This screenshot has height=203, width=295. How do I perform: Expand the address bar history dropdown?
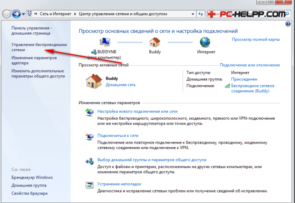(x=193, y=14)
